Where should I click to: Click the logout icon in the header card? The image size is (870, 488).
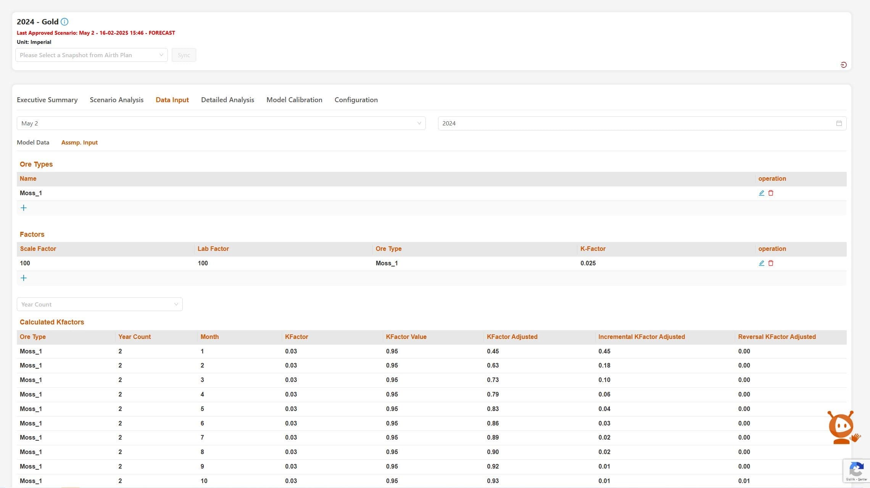(843, 65)
